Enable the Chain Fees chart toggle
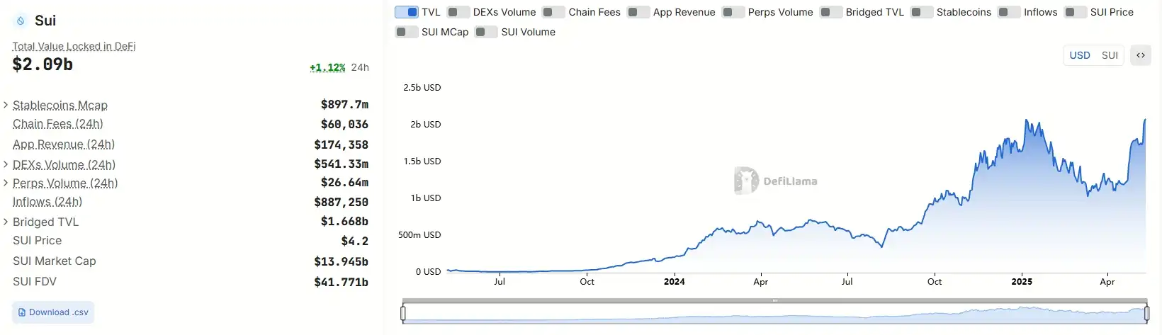 (x=553, y=12)
